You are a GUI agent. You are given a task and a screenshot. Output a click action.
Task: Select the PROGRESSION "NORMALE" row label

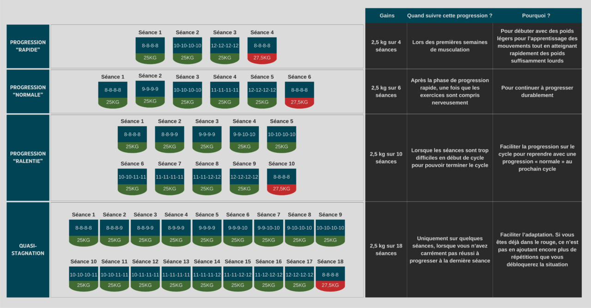28,91
